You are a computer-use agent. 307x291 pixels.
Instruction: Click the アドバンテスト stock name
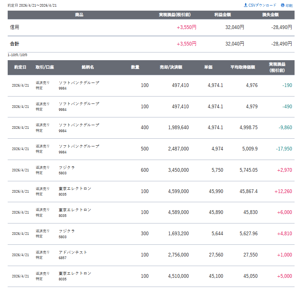point(73,252)
